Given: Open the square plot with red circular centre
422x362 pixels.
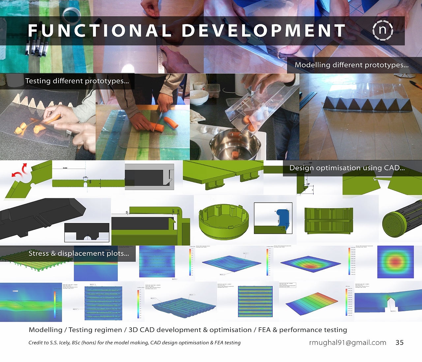Looking at the screenshot, I should tap(395, 262).
